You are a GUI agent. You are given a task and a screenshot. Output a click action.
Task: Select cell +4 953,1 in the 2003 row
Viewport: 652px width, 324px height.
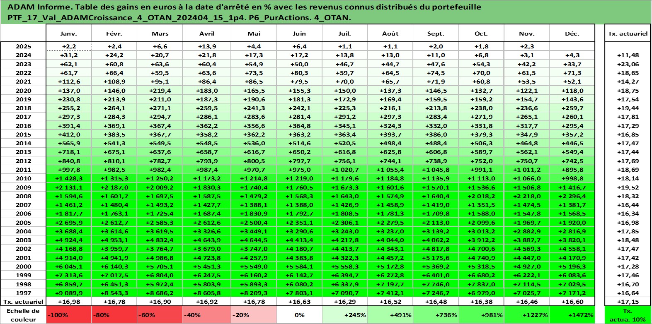[x=114, y=240]
